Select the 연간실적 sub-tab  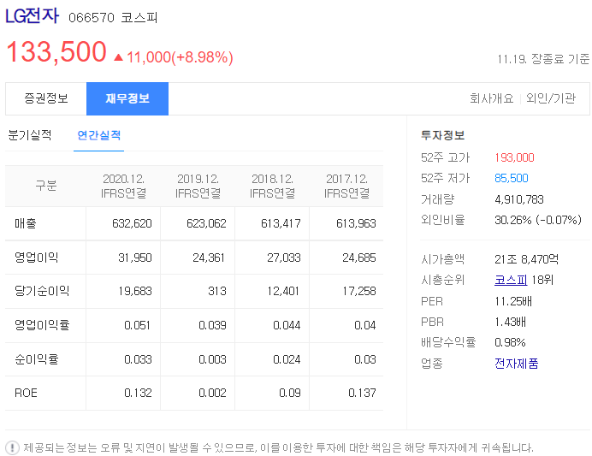pos(98,135)
